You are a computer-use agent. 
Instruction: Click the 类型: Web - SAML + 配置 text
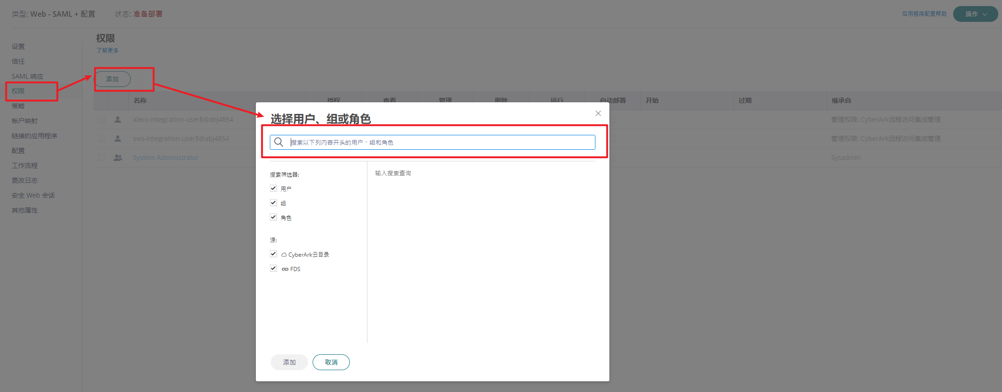point(53,14)
